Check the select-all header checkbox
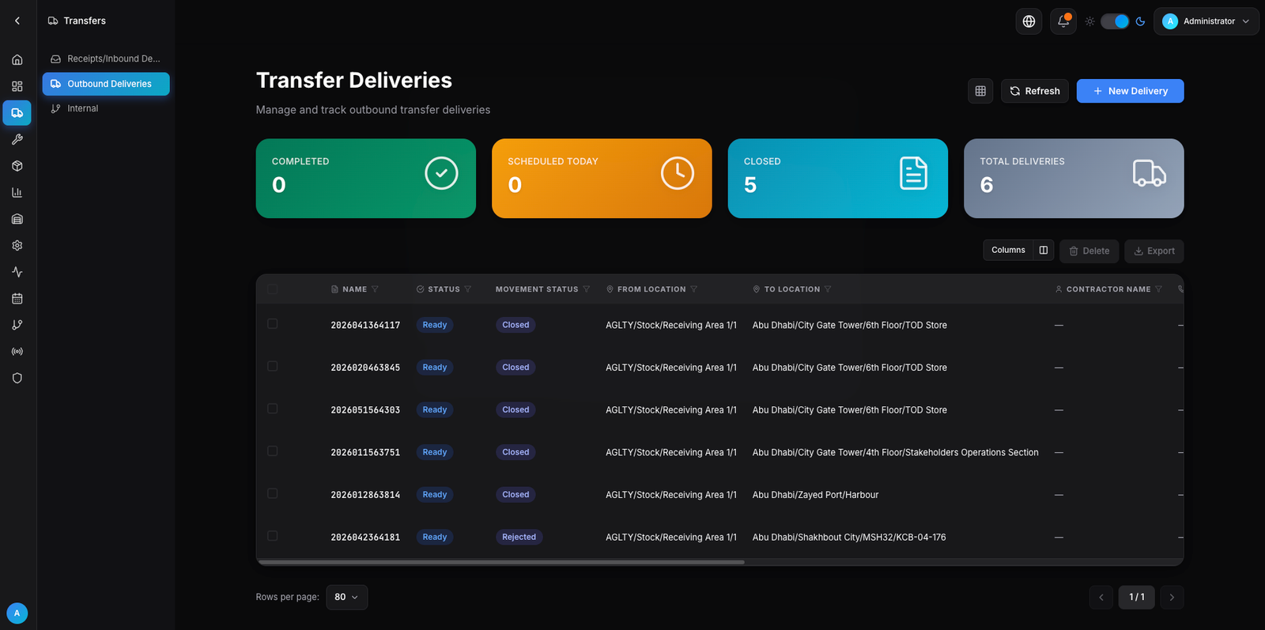 [273, 289]
